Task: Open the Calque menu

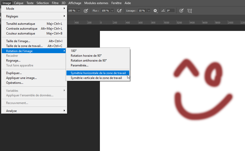Action: (19, 3)
